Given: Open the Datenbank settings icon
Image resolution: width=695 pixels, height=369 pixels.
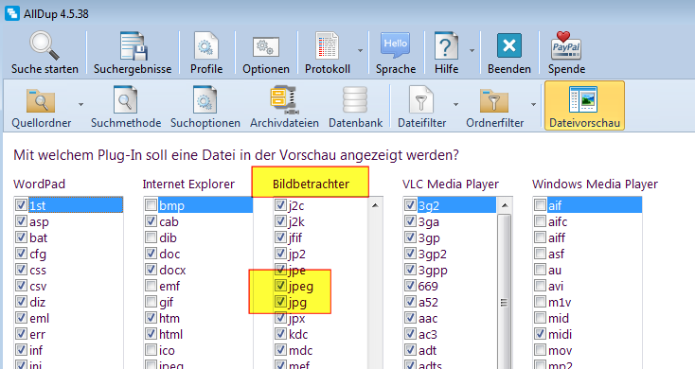Looking at the screenshot, I should click(x=355, y=100).
